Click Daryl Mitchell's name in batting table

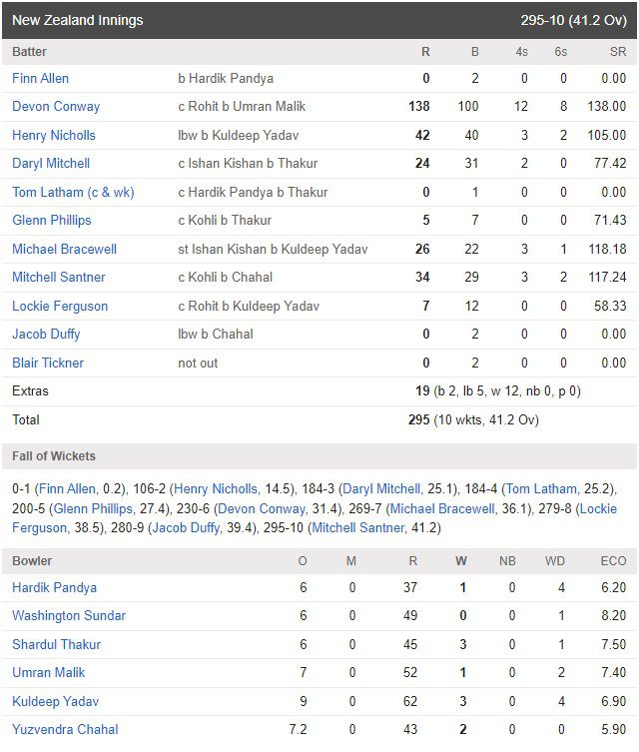51,164
